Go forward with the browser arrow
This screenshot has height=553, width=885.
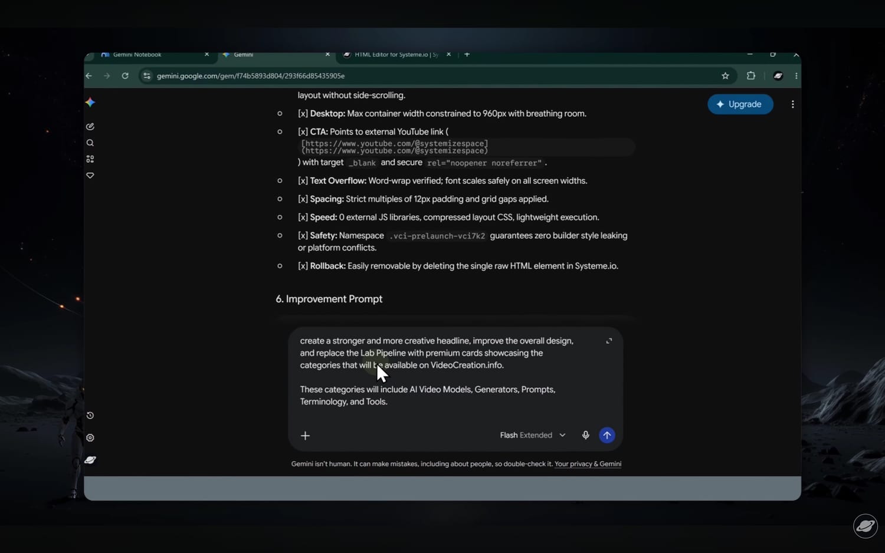[107, 76]
